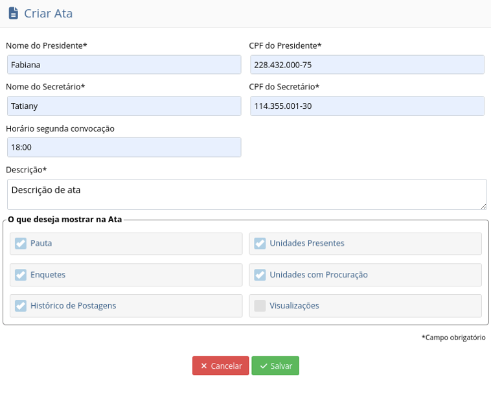Click the Nome do Presidente field
This screenshot has height=394, width=491.
[x=124, y=65]
